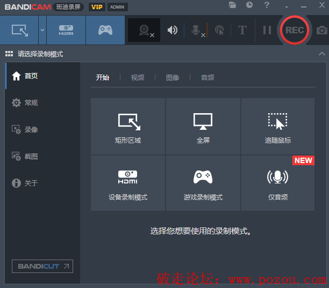Switch to the 视频 tab

[138, 77]
